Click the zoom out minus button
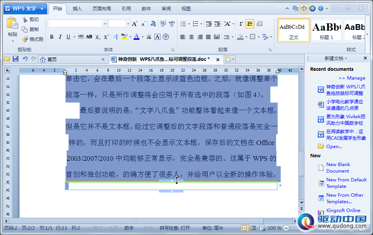Viewport: 373px width, 235px height. (x=286, y=228)
